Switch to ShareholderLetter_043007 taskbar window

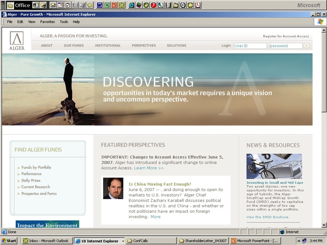(x=203, y=241)
